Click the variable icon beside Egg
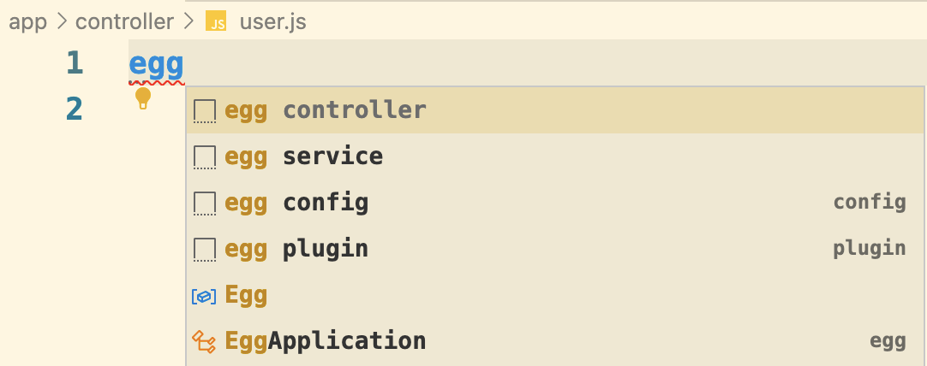Screen dimensions: 927x366 click(x=204, y=296)
